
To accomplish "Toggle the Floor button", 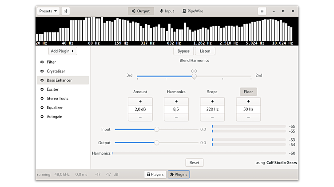I will click(x=248, y=92).
